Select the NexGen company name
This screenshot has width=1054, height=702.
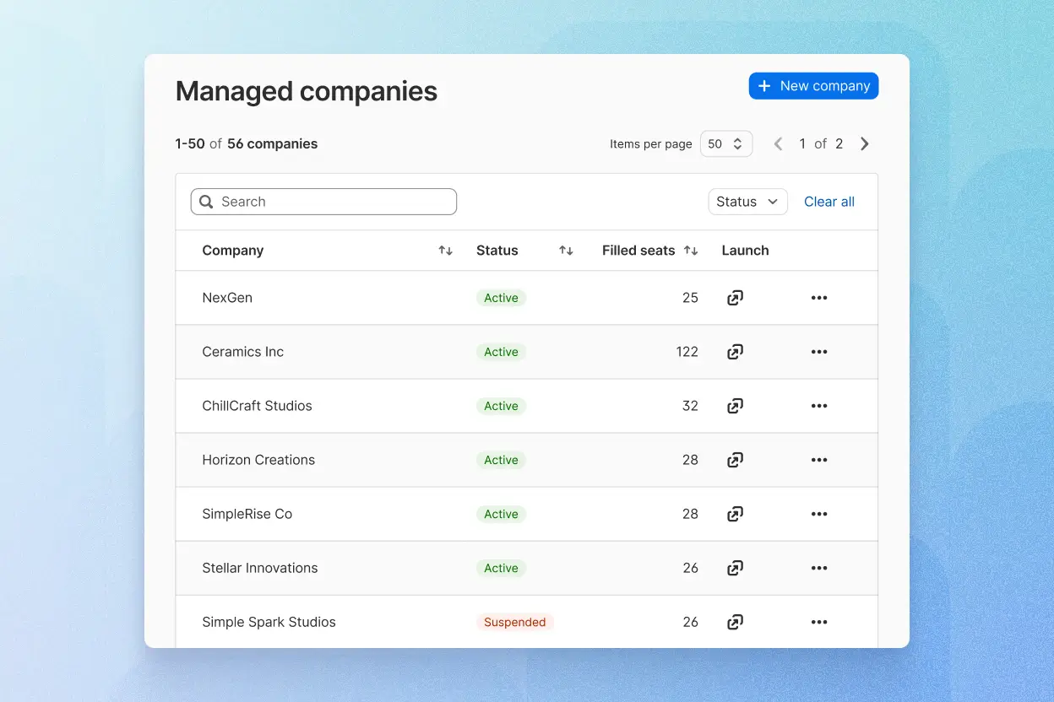click(227, 298)
